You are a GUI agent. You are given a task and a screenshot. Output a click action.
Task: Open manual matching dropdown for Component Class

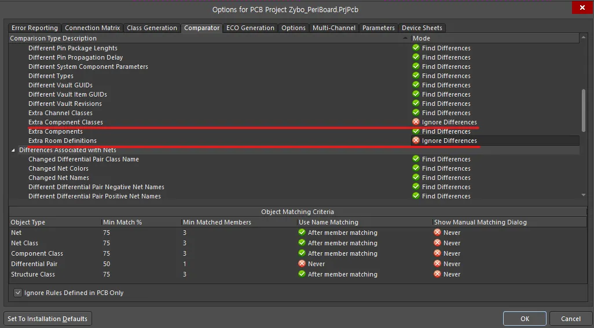pyautogui.click(x=509, y=253)
